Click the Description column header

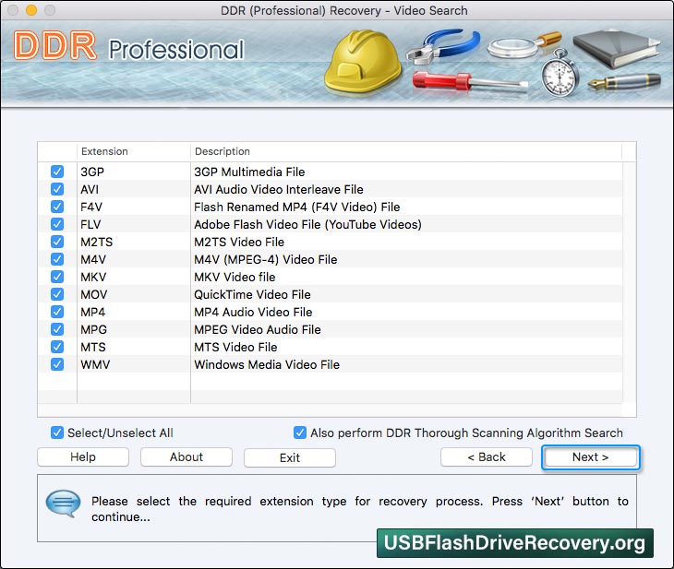pyautogui.click(x=406, y=151)
